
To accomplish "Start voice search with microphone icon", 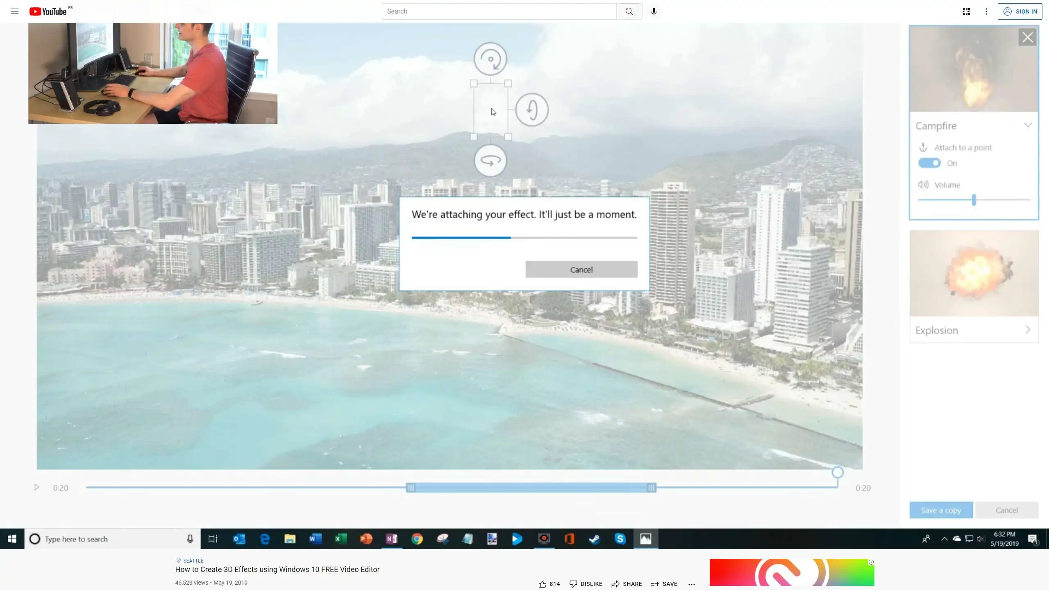I will (x=654, y=11).
